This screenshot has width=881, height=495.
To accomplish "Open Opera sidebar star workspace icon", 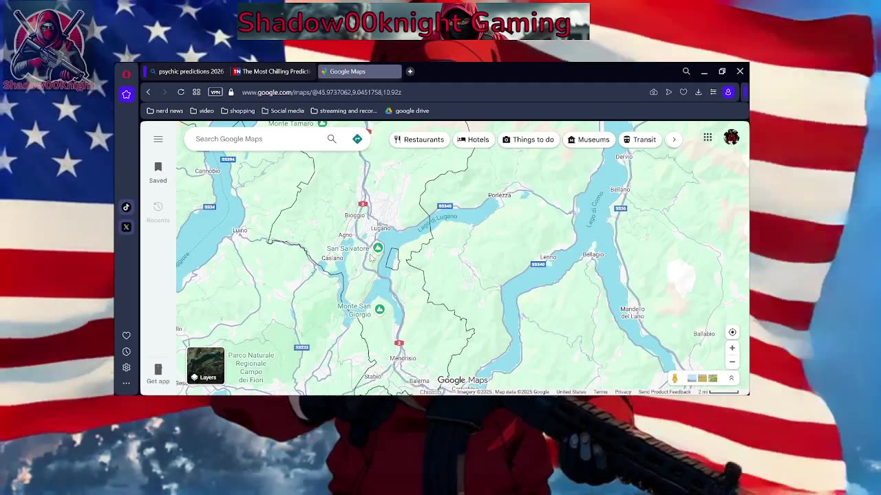I will [x=126, y=94].
